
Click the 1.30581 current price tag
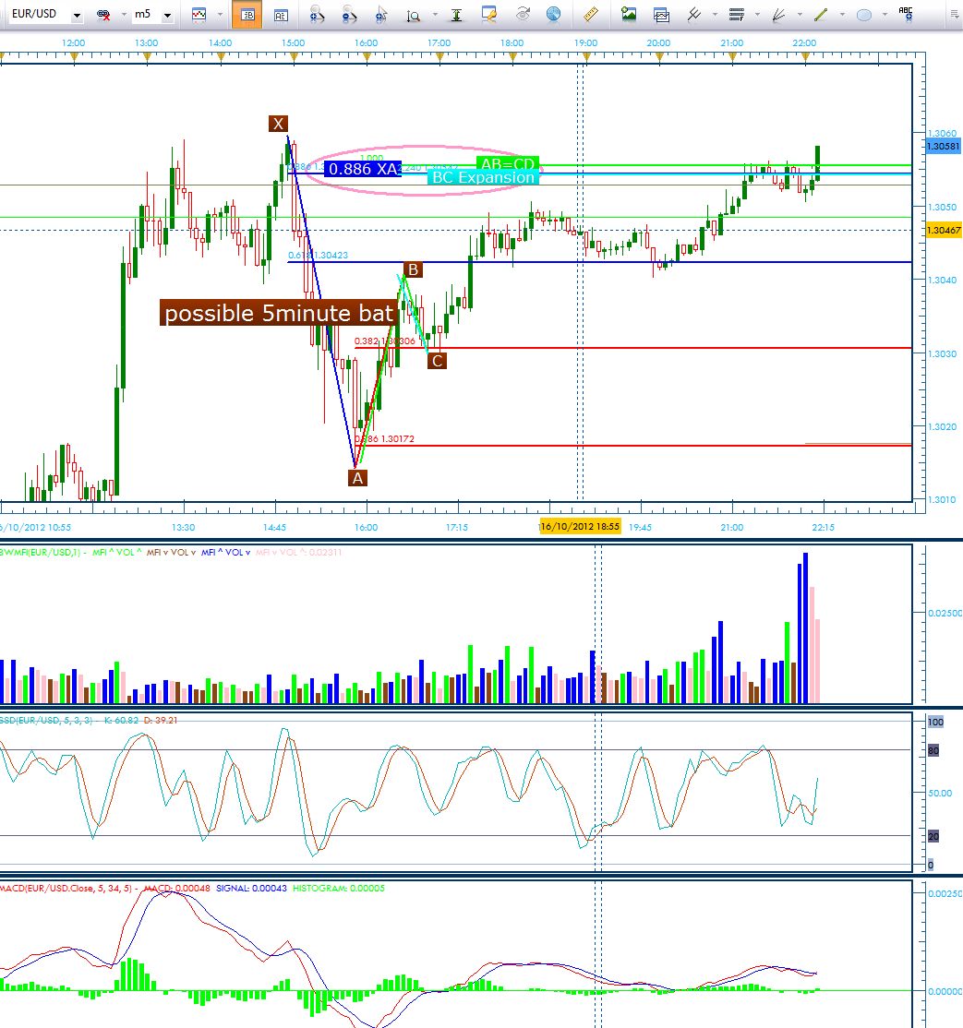[x=943, y=146]
